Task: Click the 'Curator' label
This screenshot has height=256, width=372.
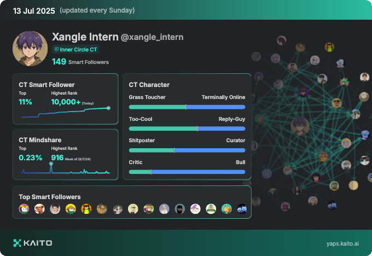Action: 236,141
